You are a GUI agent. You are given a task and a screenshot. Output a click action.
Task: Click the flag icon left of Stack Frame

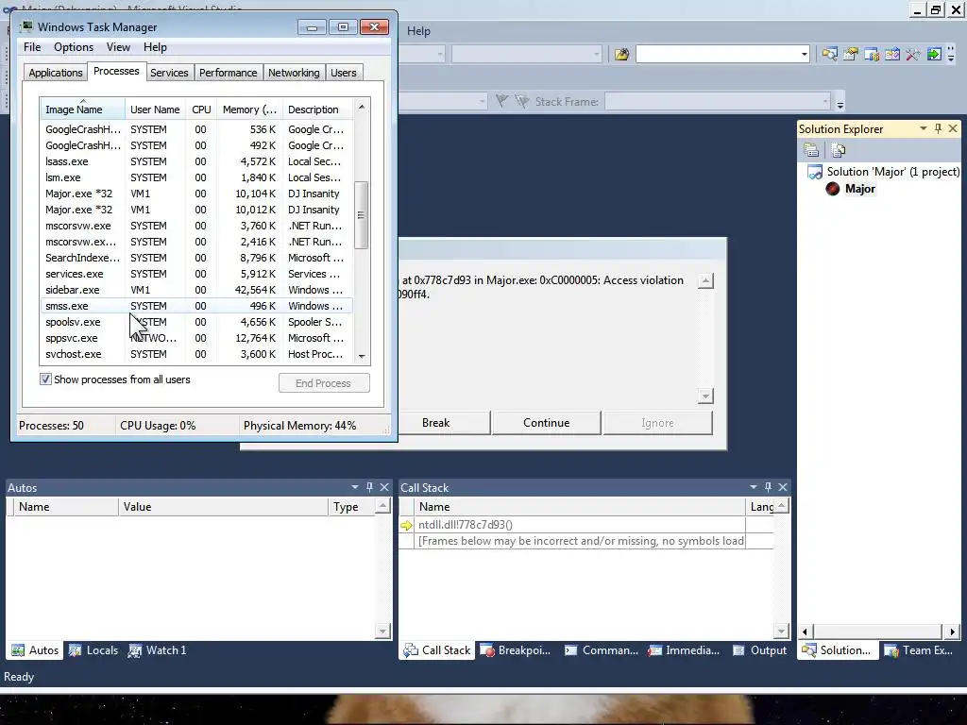pyautogui.click(x=502, y=100)
